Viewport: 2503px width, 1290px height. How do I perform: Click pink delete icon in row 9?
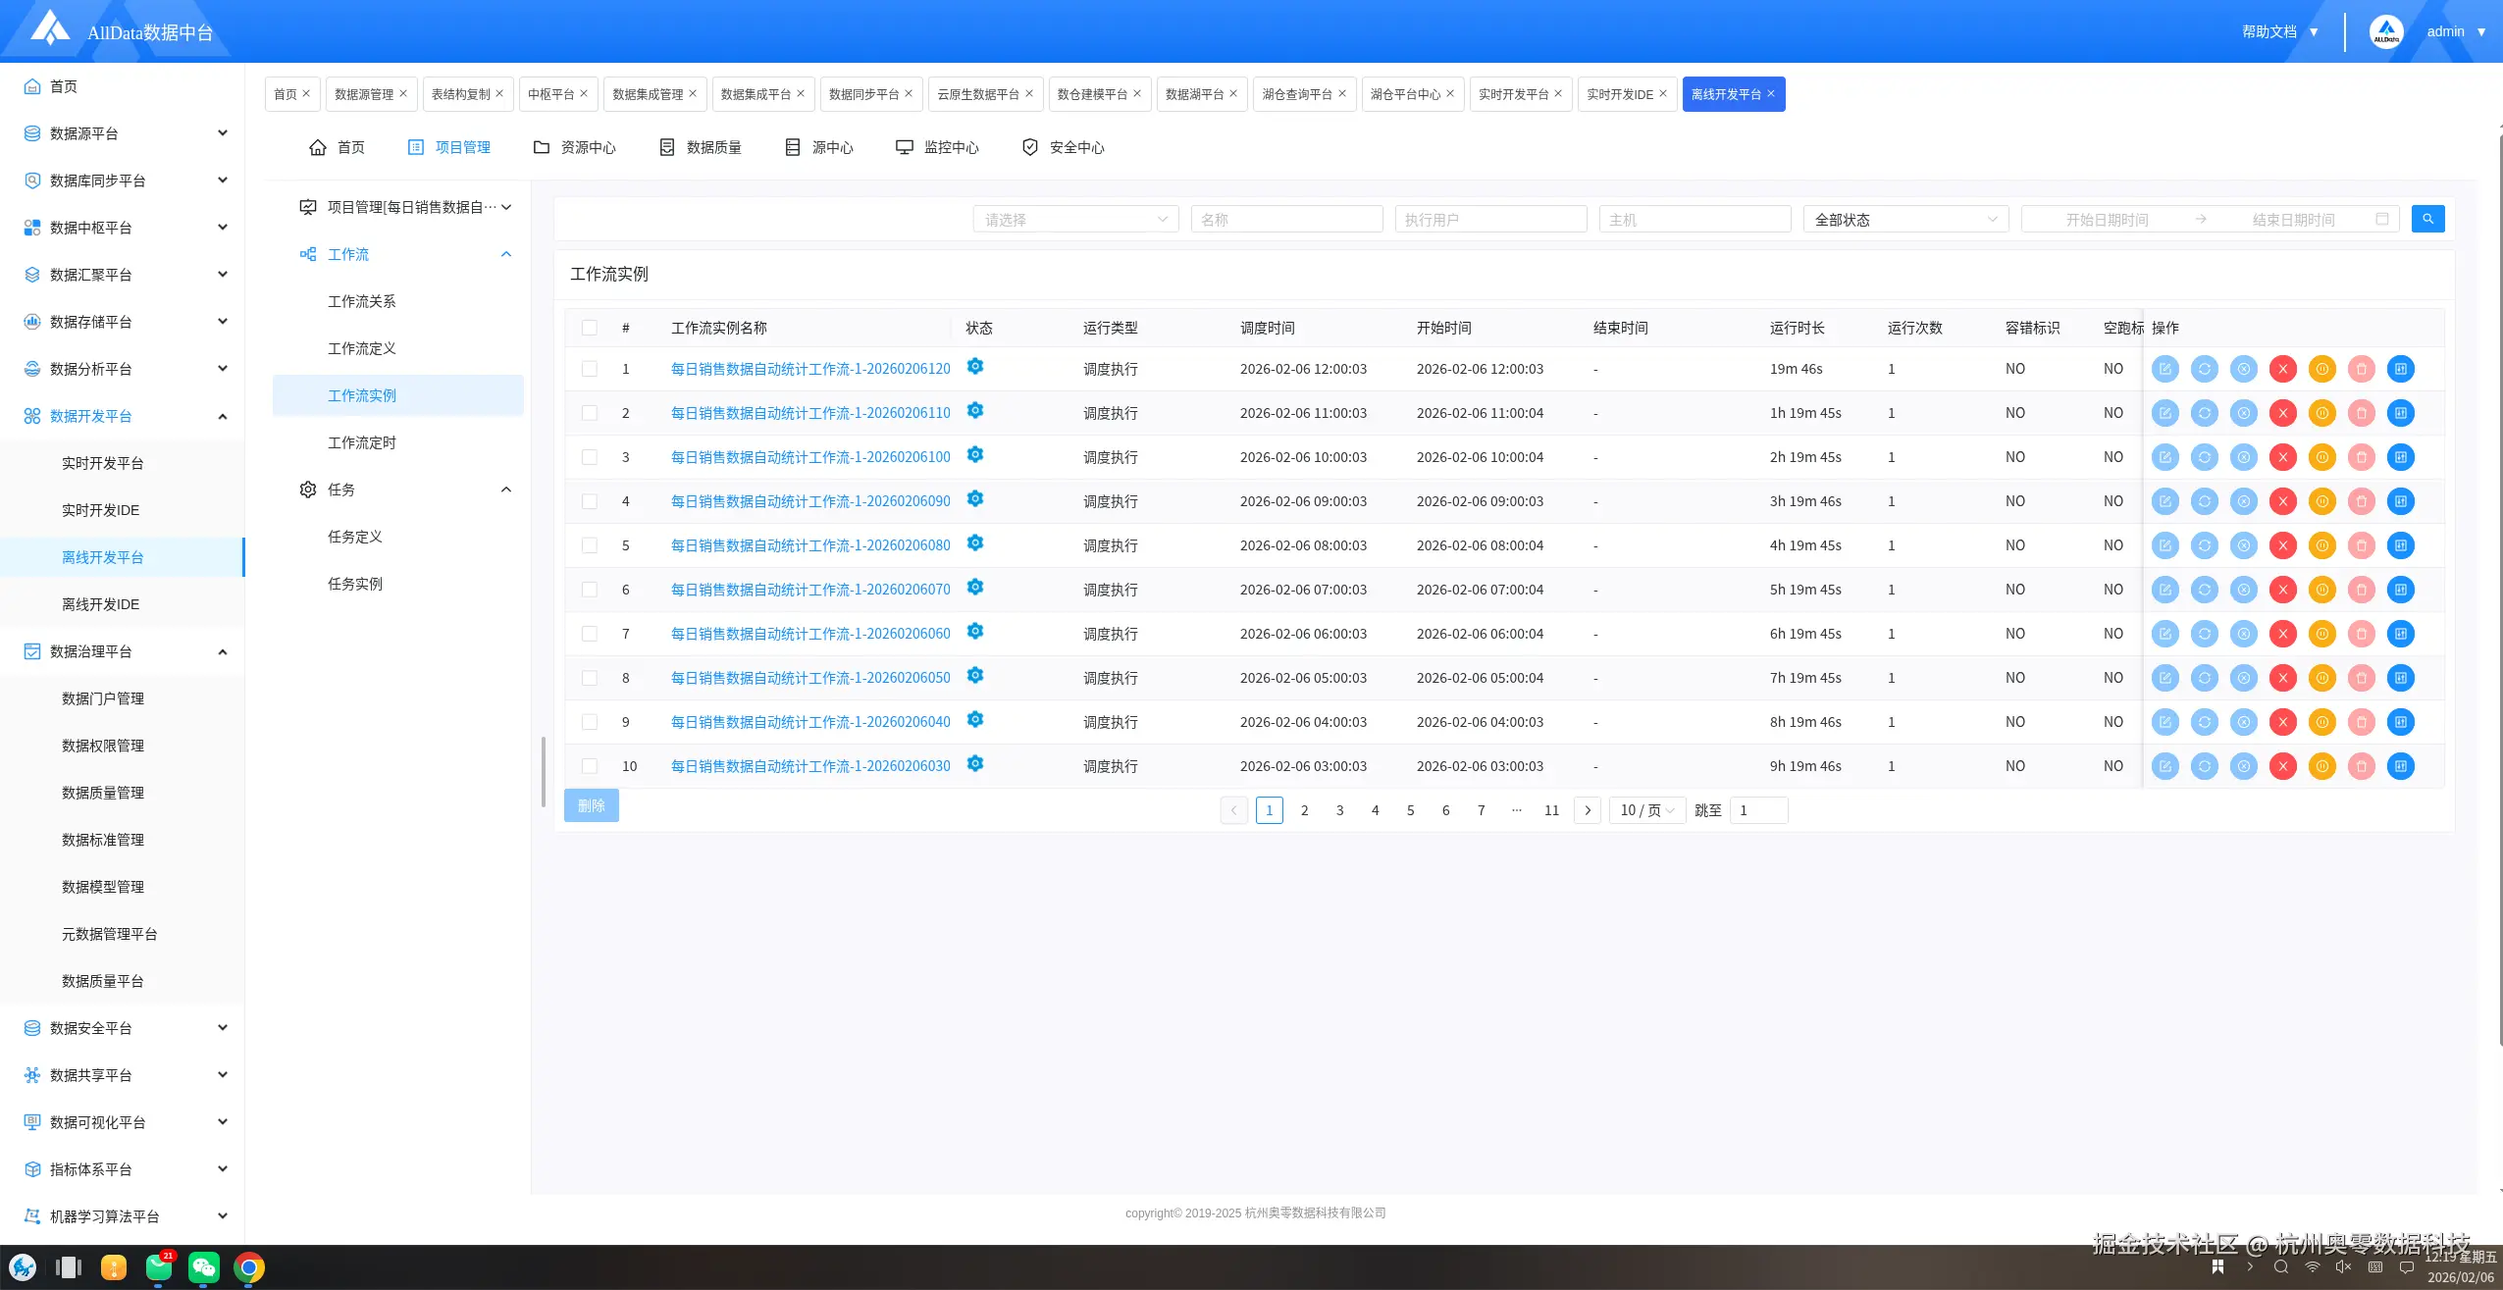coord(2361,722)
